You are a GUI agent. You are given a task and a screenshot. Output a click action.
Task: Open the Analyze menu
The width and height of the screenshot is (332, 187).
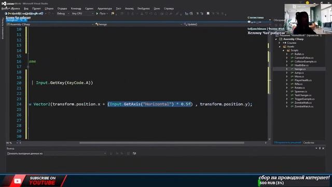129,8
